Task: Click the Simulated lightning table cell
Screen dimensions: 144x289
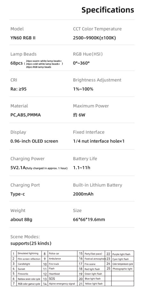Action: 29,254
